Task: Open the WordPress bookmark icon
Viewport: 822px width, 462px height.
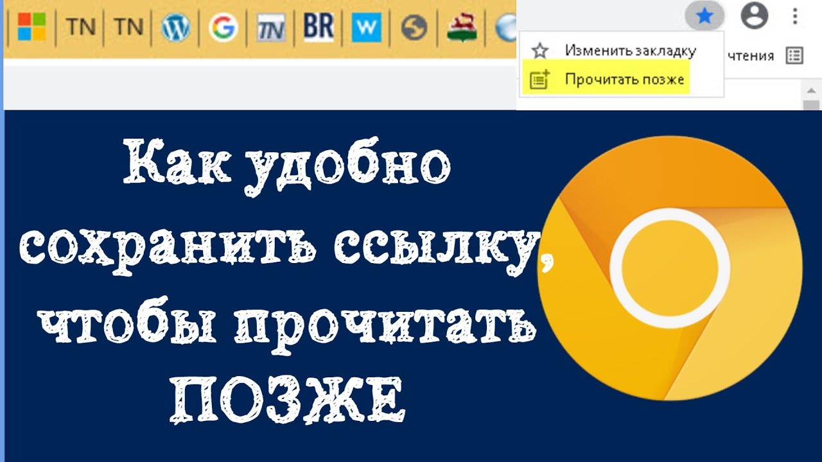Action: (x=175, y=28)
